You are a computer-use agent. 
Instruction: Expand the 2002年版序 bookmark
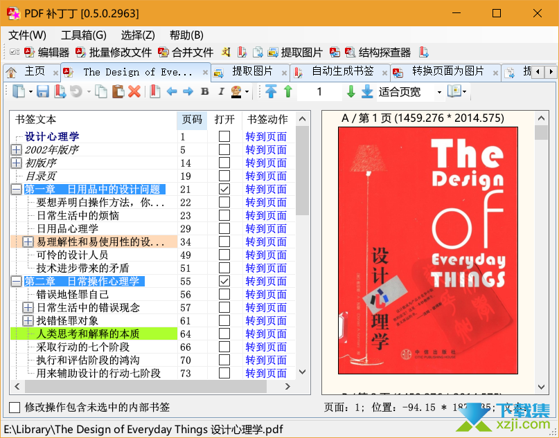[x=16, y=149]
